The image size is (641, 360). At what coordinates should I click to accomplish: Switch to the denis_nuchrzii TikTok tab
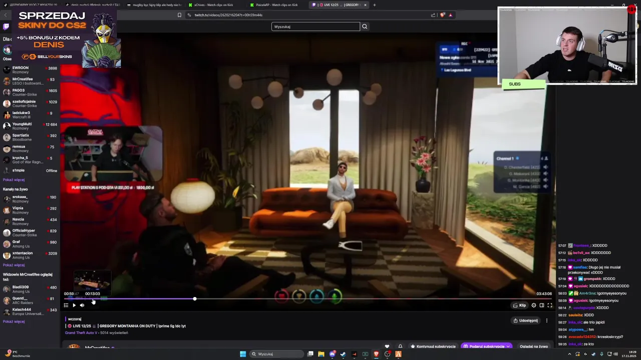point(92,5)
